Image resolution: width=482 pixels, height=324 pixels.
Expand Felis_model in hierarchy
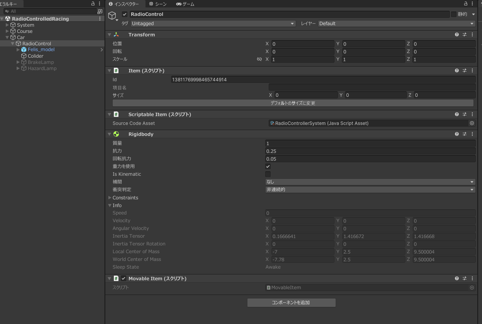[18, 50]
